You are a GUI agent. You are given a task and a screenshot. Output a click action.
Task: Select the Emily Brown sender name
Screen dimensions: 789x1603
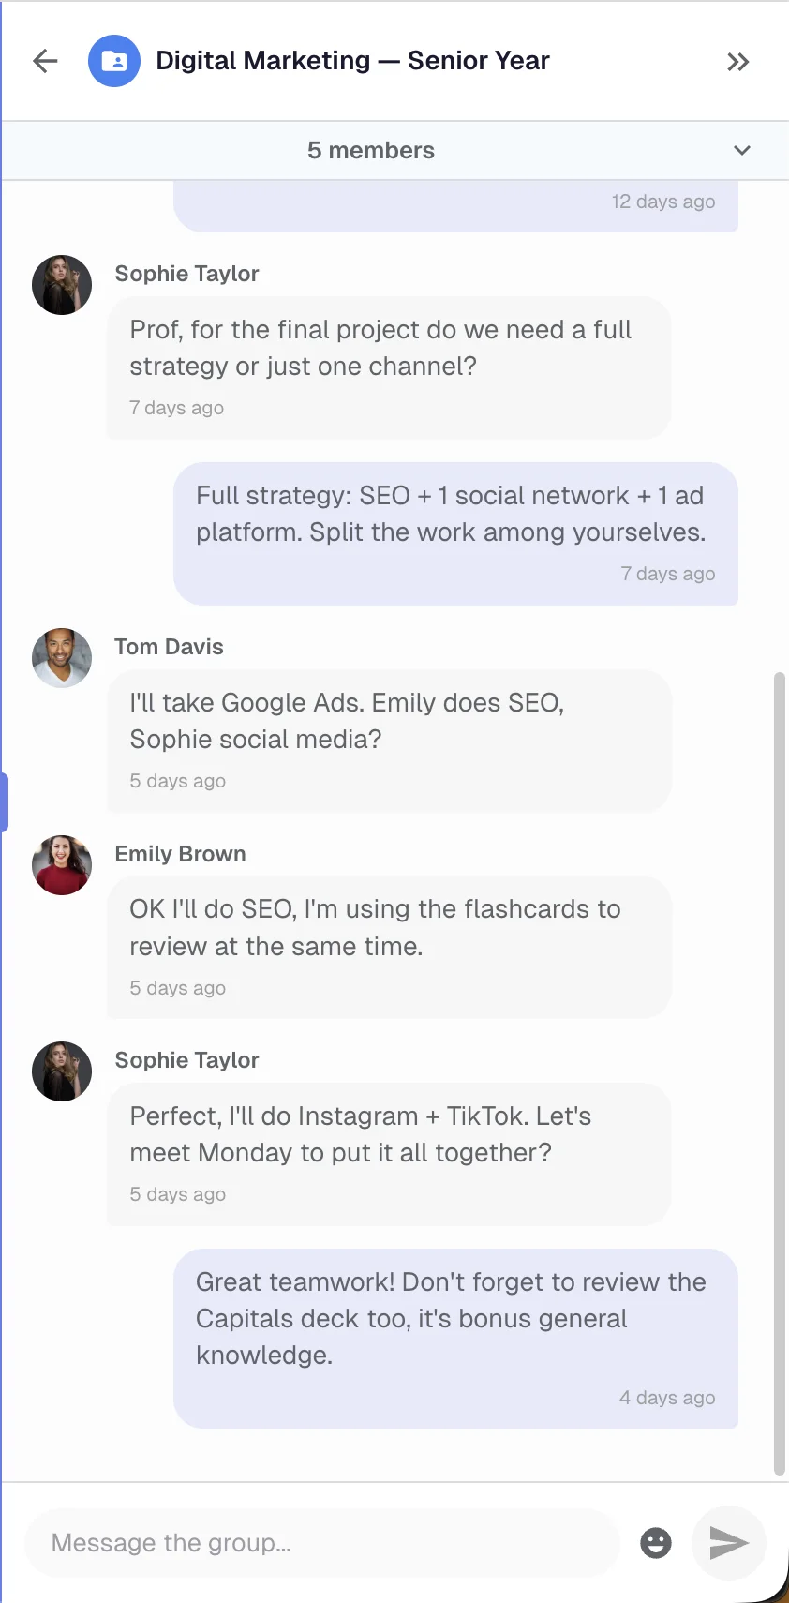click(x=180, y=854)
